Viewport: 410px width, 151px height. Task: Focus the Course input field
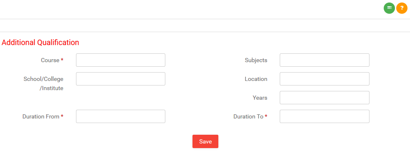pos(121,60)
